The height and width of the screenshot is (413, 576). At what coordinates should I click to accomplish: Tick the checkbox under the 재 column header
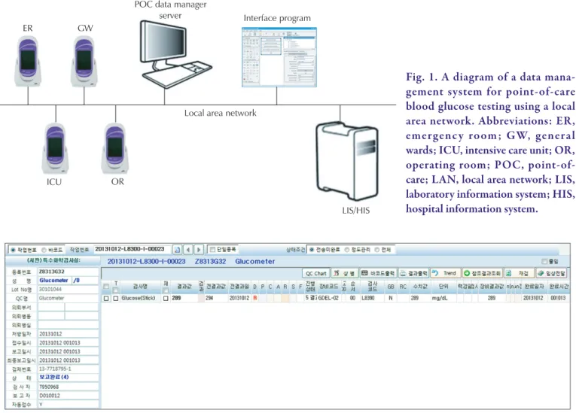tap(166, 290)
